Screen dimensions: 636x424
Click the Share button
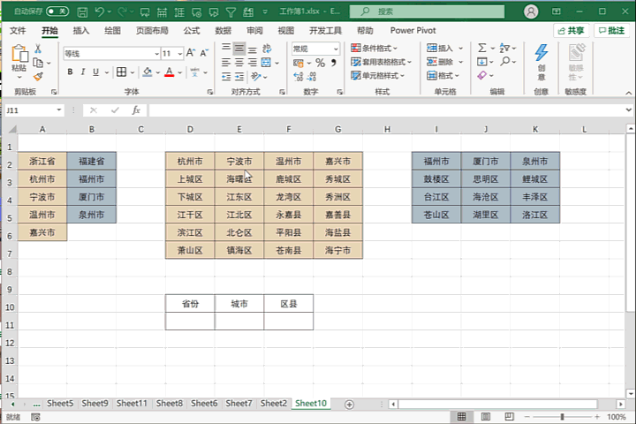click(572, 31)
